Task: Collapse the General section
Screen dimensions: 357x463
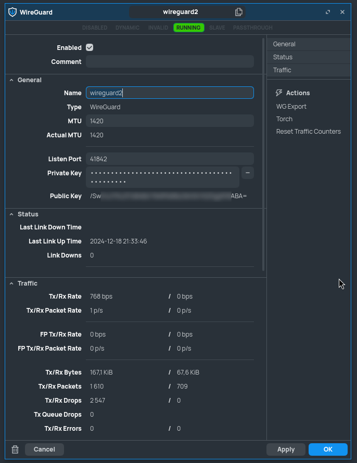Action: 11,80
